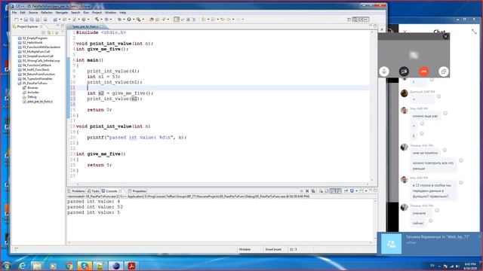Click the Pin Console icon
483x271 pixels.
click(346, 191)
